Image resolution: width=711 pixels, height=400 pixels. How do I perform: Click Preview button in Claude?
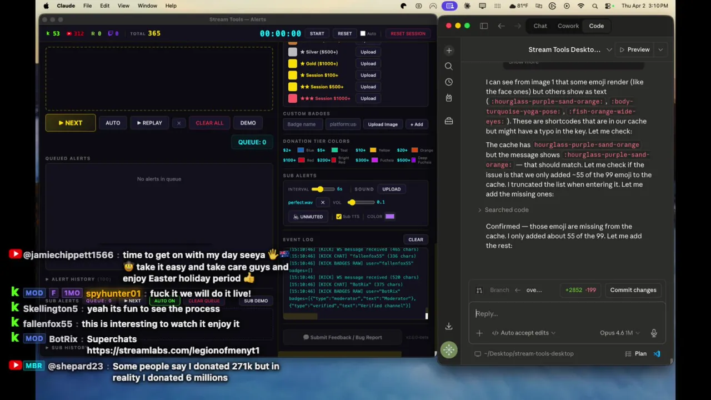click(634, 49)
